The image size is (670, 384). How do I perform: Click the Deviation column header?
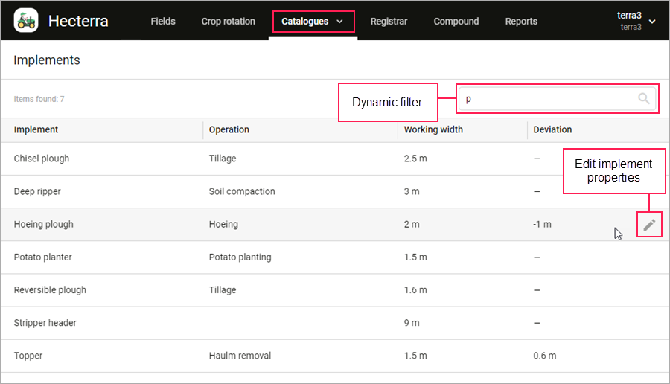(552, 129)
